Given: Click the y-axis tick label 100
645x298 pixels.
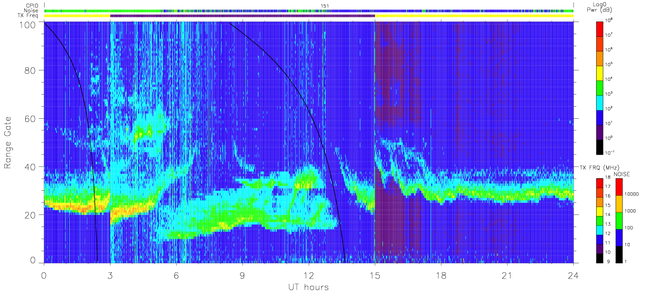Looking at the screenshot, I should pos(27,25).
